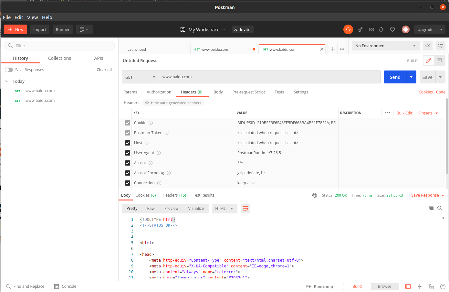Switch to the response Cookies tab
Image resolution: width=449 pixels, height=292 pixels.
tap(146, 195)
